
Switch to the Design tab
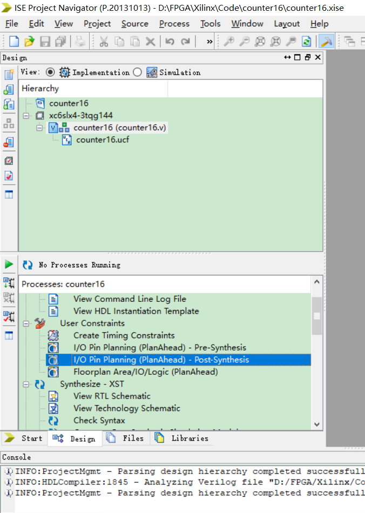coord(75,438)
